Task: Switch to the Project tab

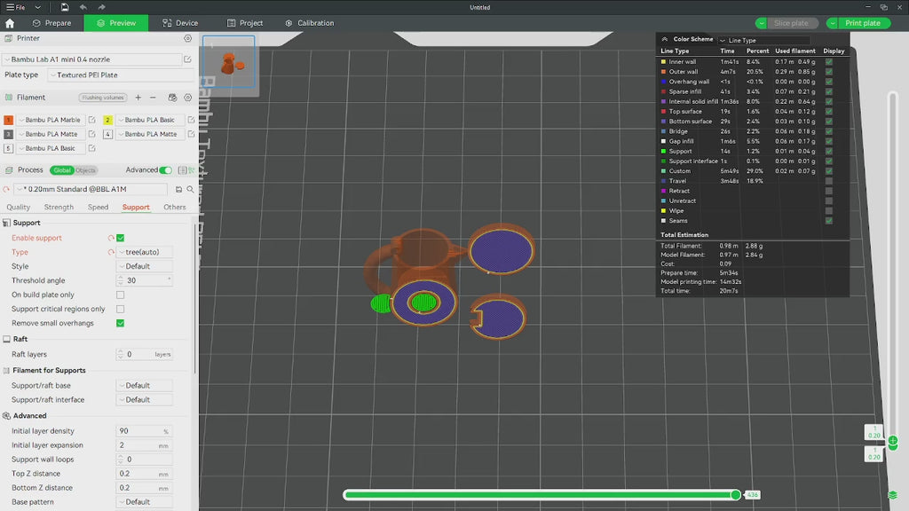Action: pyautogui.click(x=245, y=23)
